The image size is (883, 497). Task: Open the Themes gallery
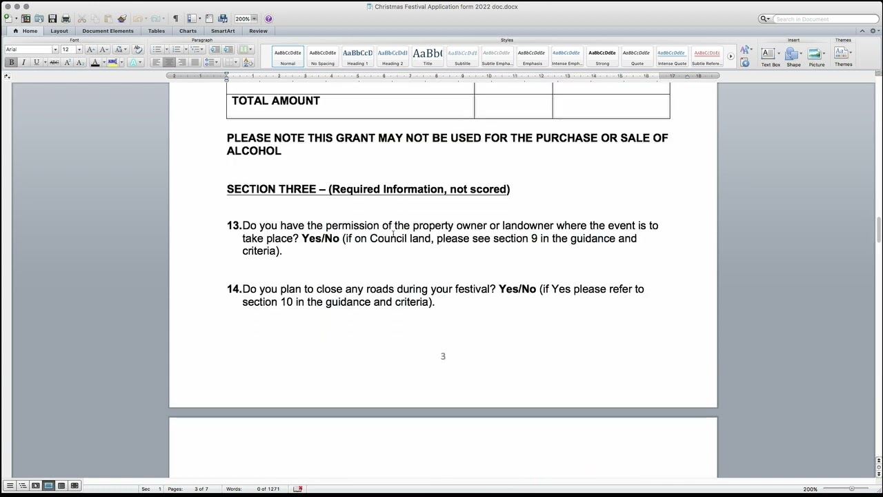[843, 57]
